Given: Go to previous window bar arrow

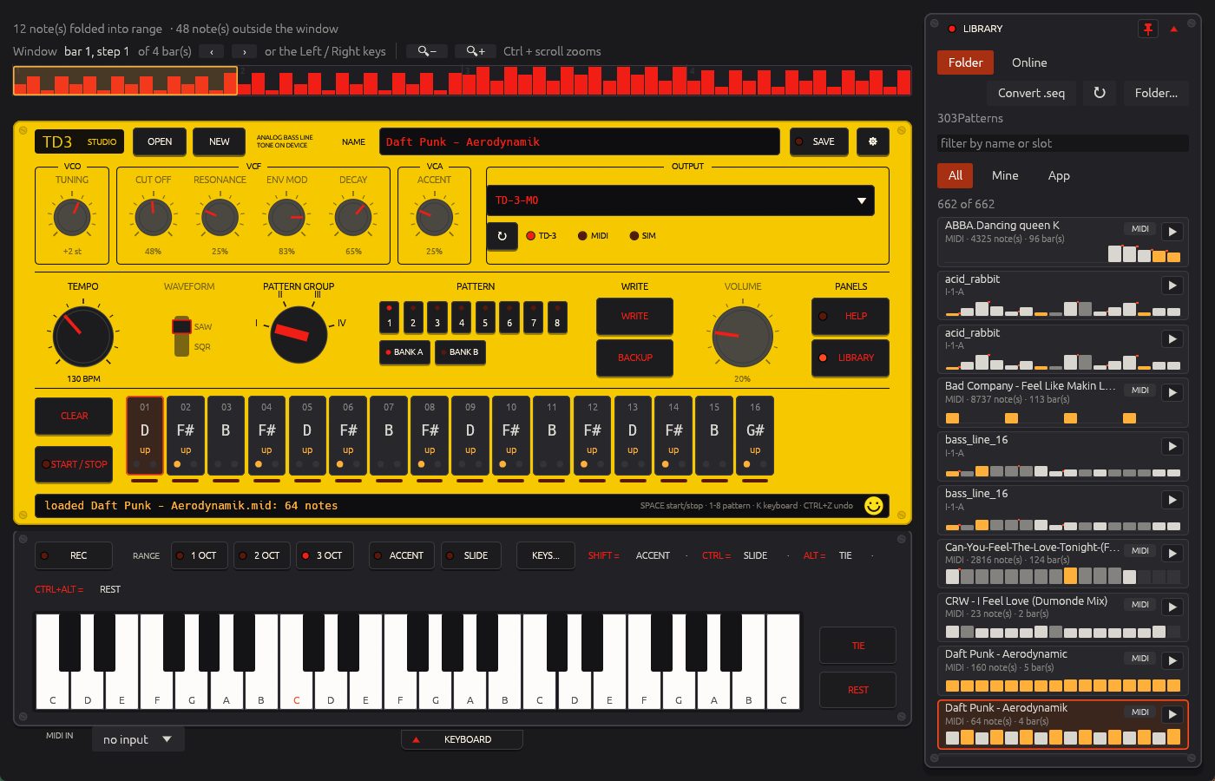Looking at the screenshot, I should (x=211, y=52).
